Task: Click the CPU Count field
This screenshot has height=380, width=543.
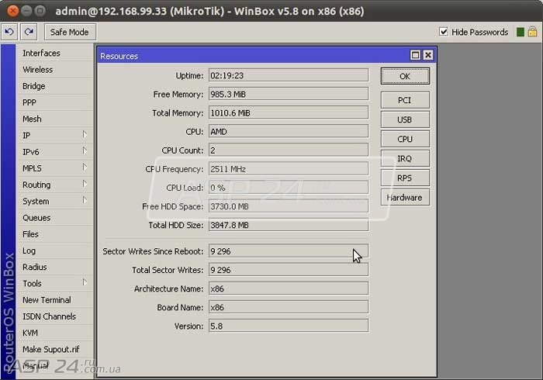Action: [289, 150]
